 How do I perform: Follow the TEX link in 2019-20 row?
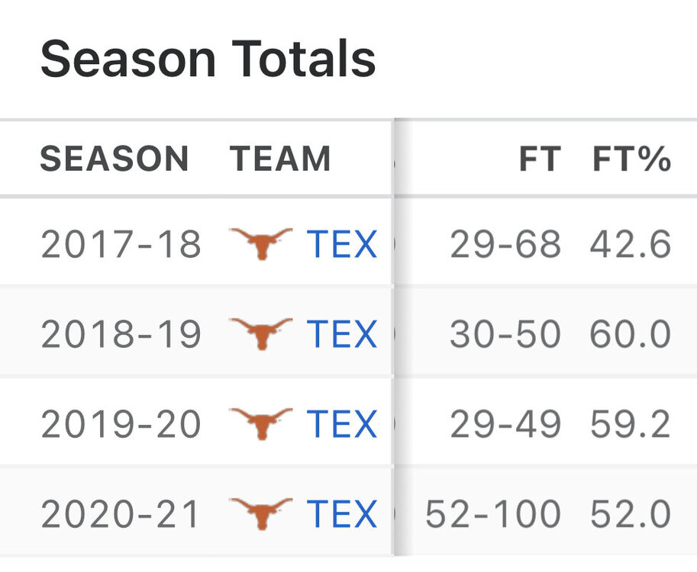[x=342, y=425]
